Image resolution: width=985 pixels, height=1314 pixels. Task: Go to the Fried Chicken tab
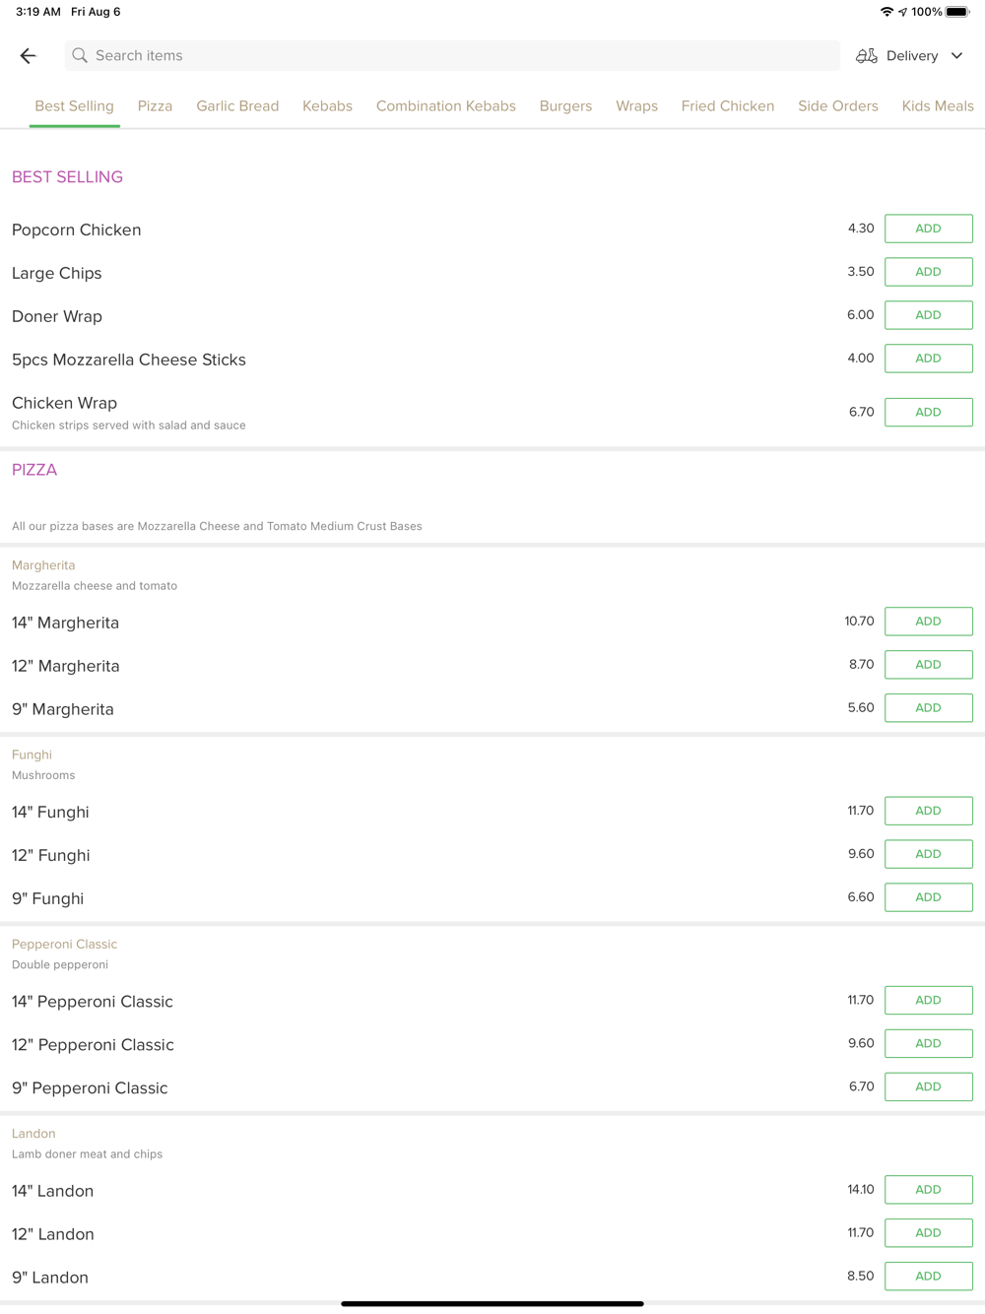click(727, 106)
